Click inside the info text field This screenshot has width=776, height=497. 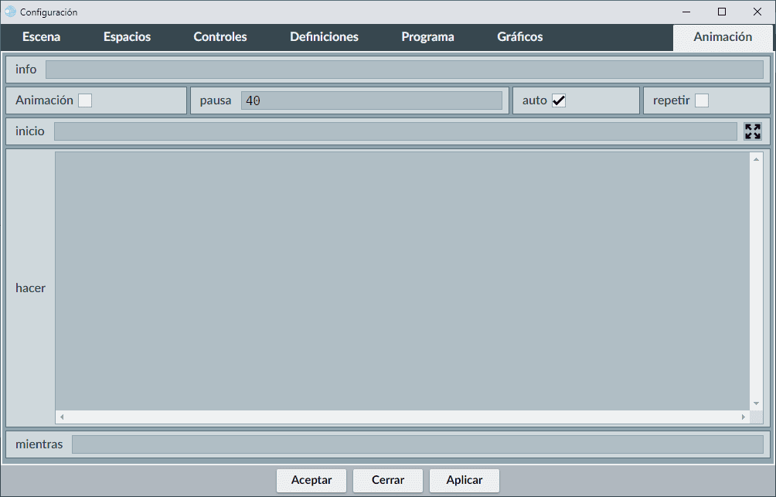tap(403, 70)
